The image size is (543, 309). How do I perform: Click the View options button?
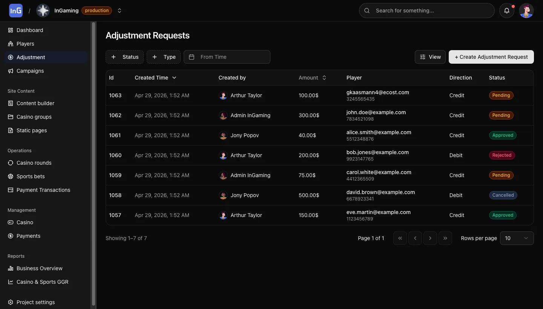pos(430,57)
